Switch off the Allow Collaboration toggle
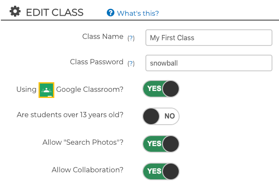The width and height of the screenshot is (279, 185). 161,171
